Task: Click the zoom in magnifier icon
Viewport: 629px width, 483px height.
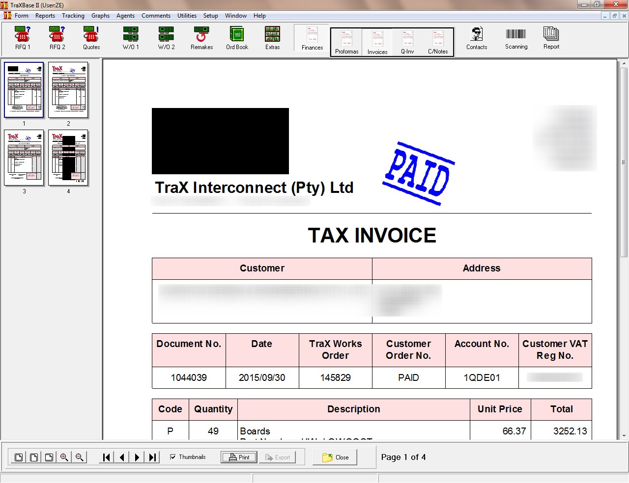Action: coord(64,457)
